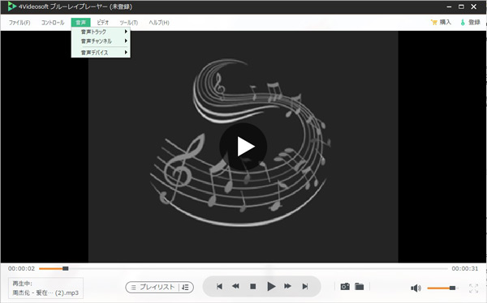Close the open 音声 menu
The width and height of the screenshot is (487, 303).
point(80,23)
